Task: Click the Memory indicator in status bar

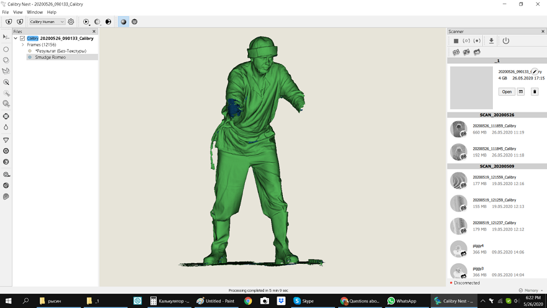Action: [x=531, y=290]
